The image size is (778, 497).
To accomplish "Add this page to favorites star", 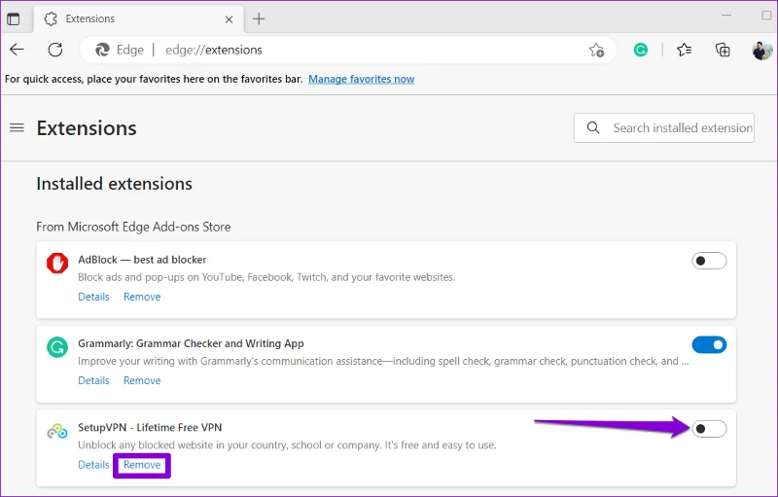I will [x=596, y=50].
